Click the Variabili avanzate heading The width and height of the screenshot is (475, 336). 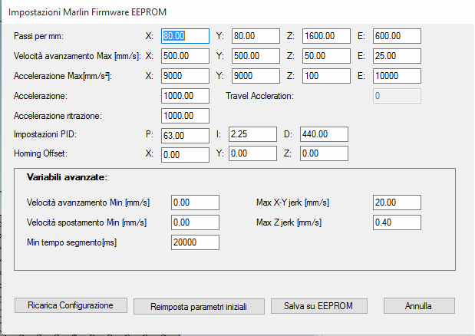click(x=67, y=177)
